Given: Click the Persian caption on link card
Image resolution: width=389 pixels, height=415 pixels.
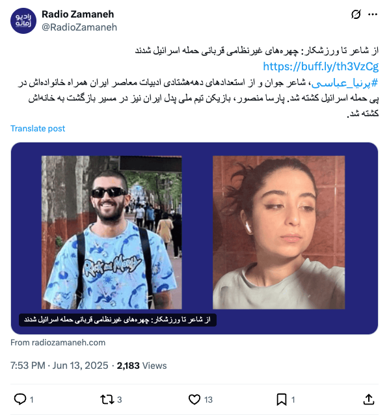Looking at the screenshot, I should pos(118,320).
